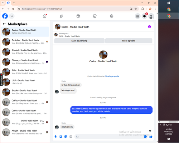
Task: Open the action center notification icon
Action: (x=169, y=139)
